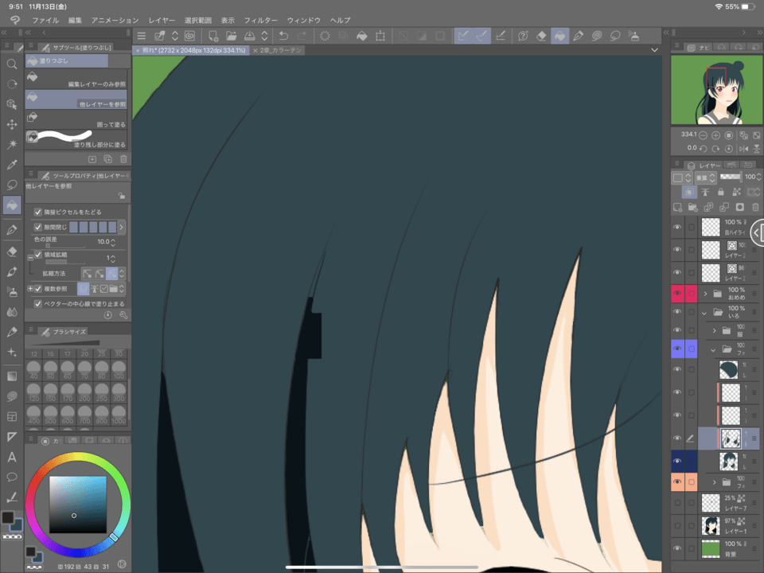764x573 pixels.
Task: Select the Magnifier zoom tool
Action: (x=12, y=64)
